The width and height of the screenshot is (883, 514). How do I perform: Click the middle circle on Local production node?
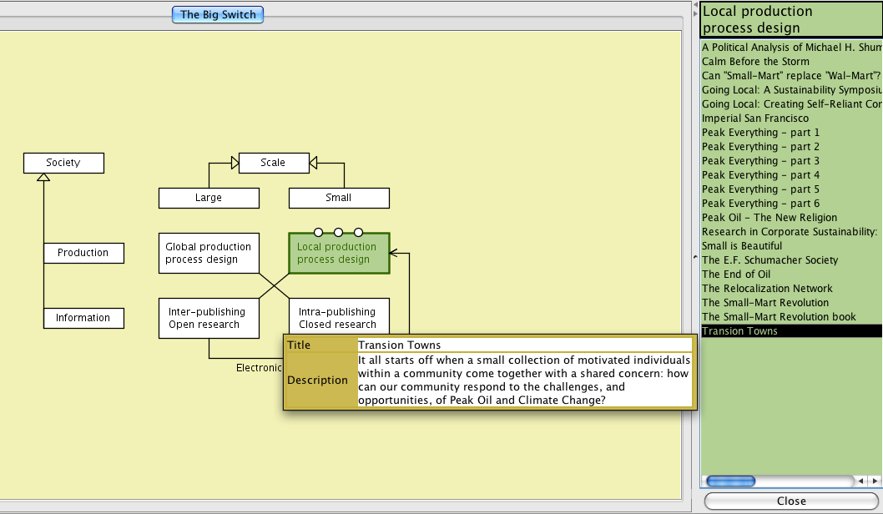338,233
